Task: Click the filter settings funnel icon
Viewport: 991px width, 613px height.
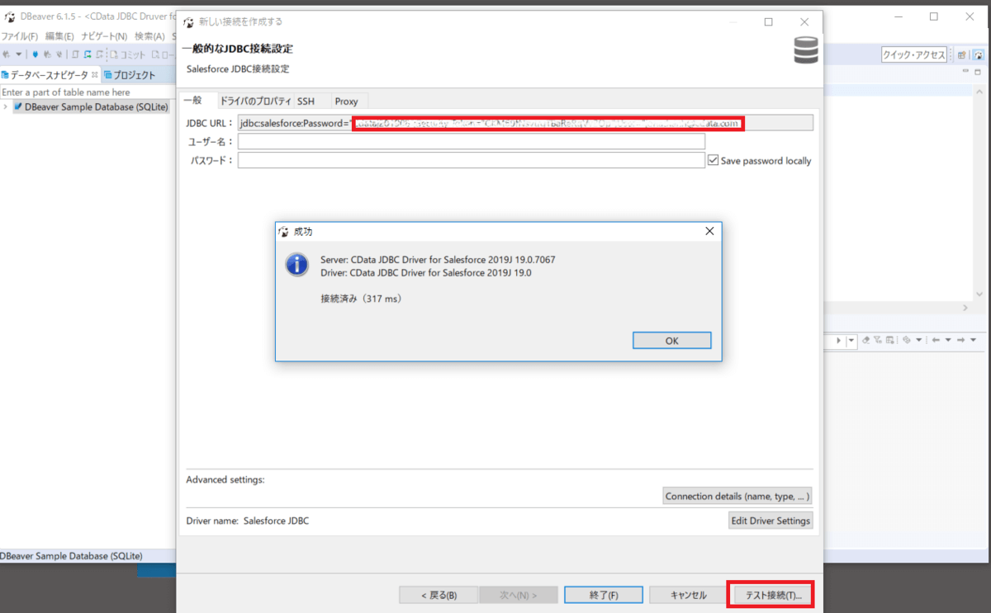Action: pos(878,340)
